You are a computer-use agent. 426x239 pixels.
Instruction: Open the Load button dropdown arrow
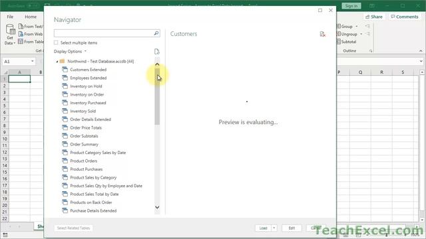(x=274, y=228)
